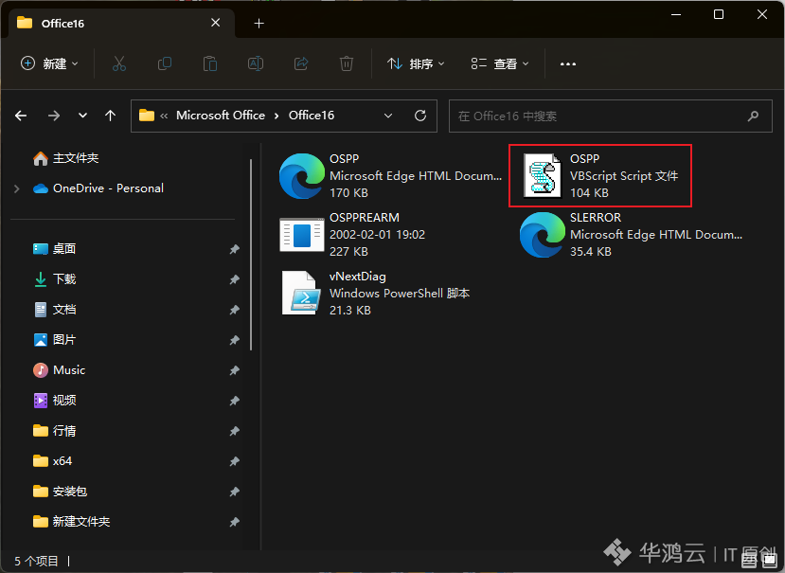Select the OSPPREARM application icon
This screenshot has width=785, height=573.
point(302,235)
